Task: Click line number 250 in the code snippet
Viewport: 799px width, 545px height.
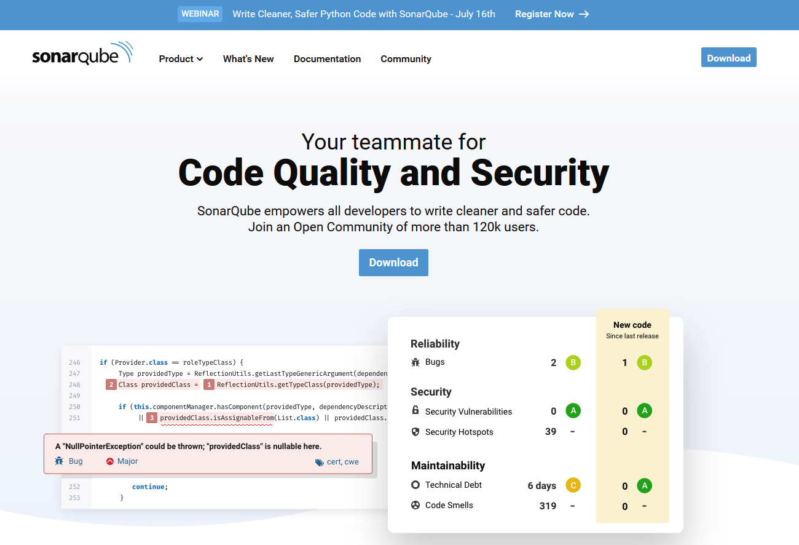Action: tap(74, 407)
